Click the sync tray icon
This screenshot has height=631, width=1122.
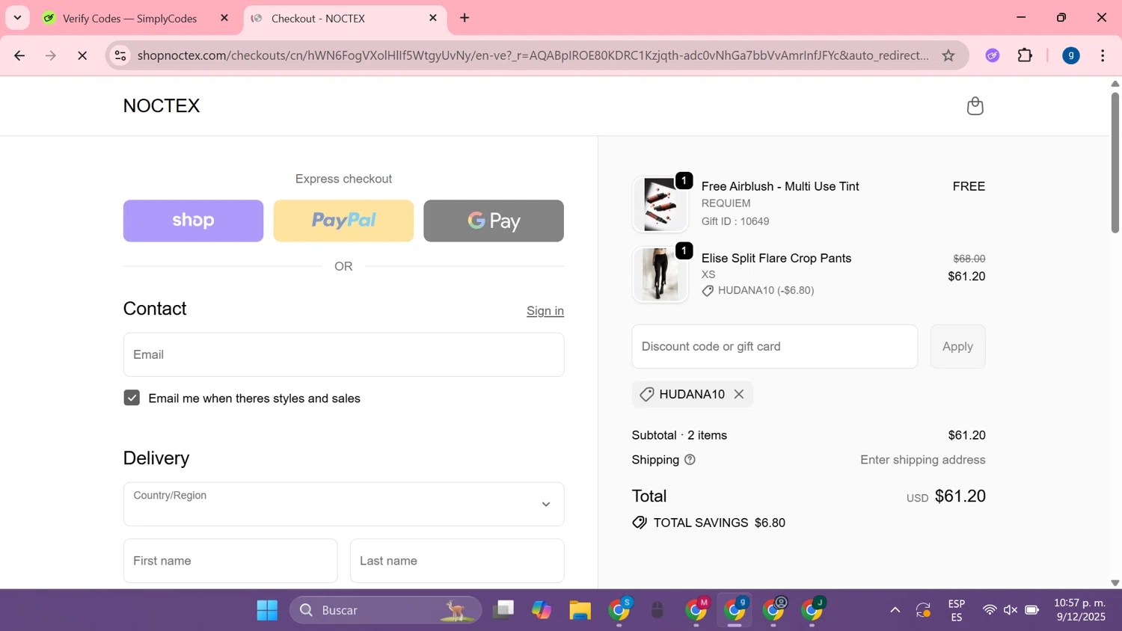(x=923, y=610)
